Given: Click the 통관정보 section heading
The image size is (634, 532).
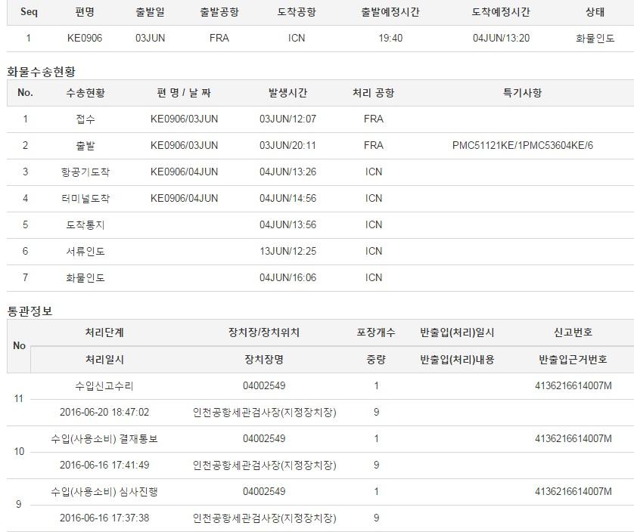Looking at the screenshot, I should coord(30,311).
